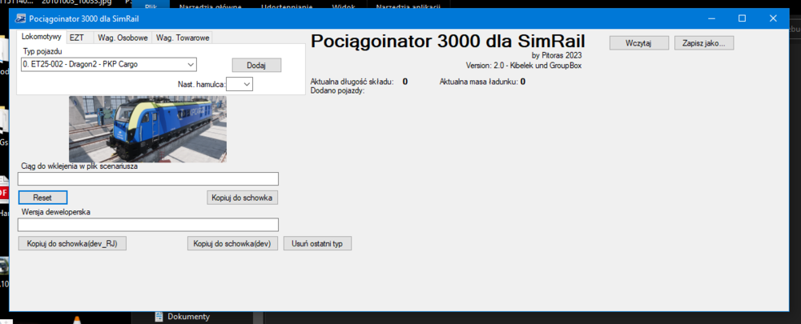The height and width of the screenshot is (324, 801).
Task: Open the Nast. hamulca dropdown
Action: pos(239,84)
